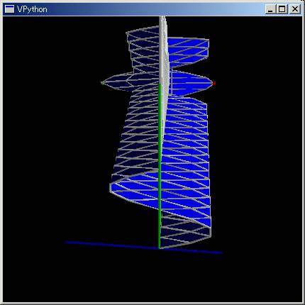Click the right end of blue axis line
305x305 pixels.
tap(221, 253)
